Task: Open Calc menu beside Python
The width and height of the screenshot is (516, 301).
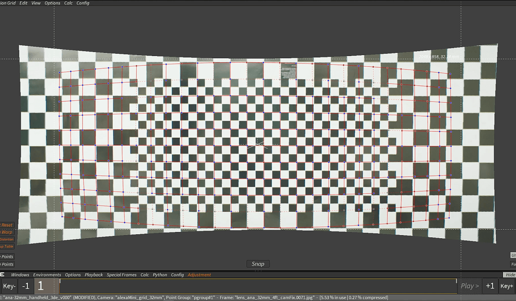Action: click(x=145, y=275)
